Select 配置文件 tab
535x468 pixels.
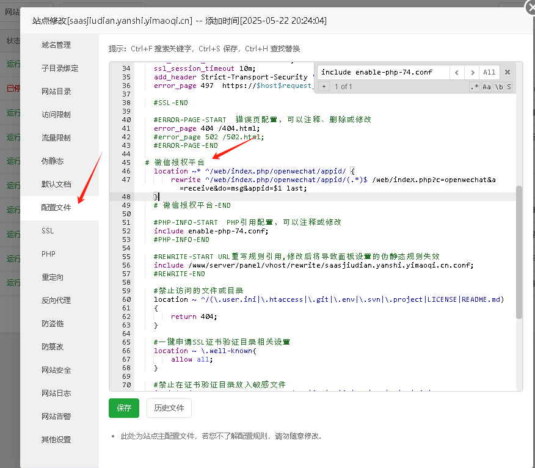tap(59, 208)
